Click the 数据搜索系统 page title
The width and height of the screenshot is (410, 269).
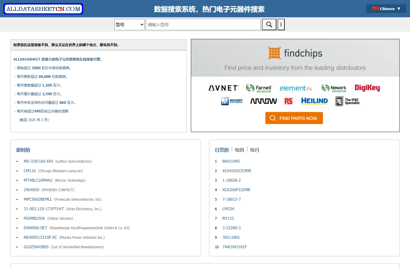[209, 9]
